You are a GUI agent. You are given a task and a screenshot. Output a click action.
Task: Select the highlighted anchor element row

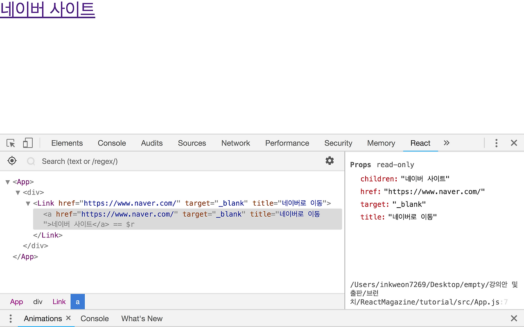click(x=187, y=219)
